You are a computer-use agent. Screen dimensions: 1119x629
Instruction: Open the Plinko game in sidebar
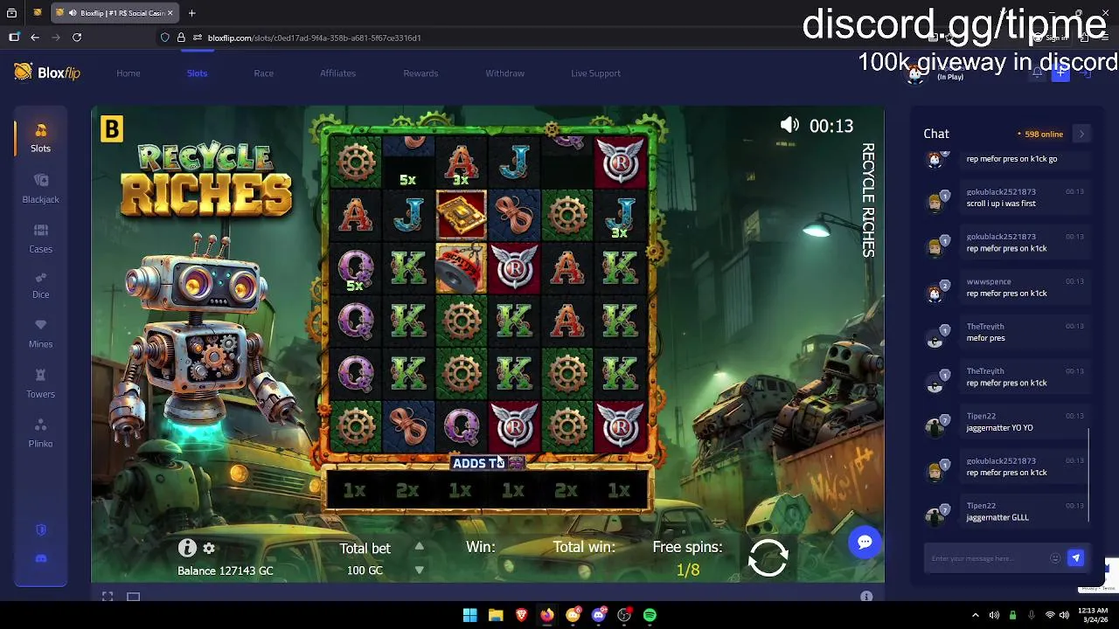(40, 433)
